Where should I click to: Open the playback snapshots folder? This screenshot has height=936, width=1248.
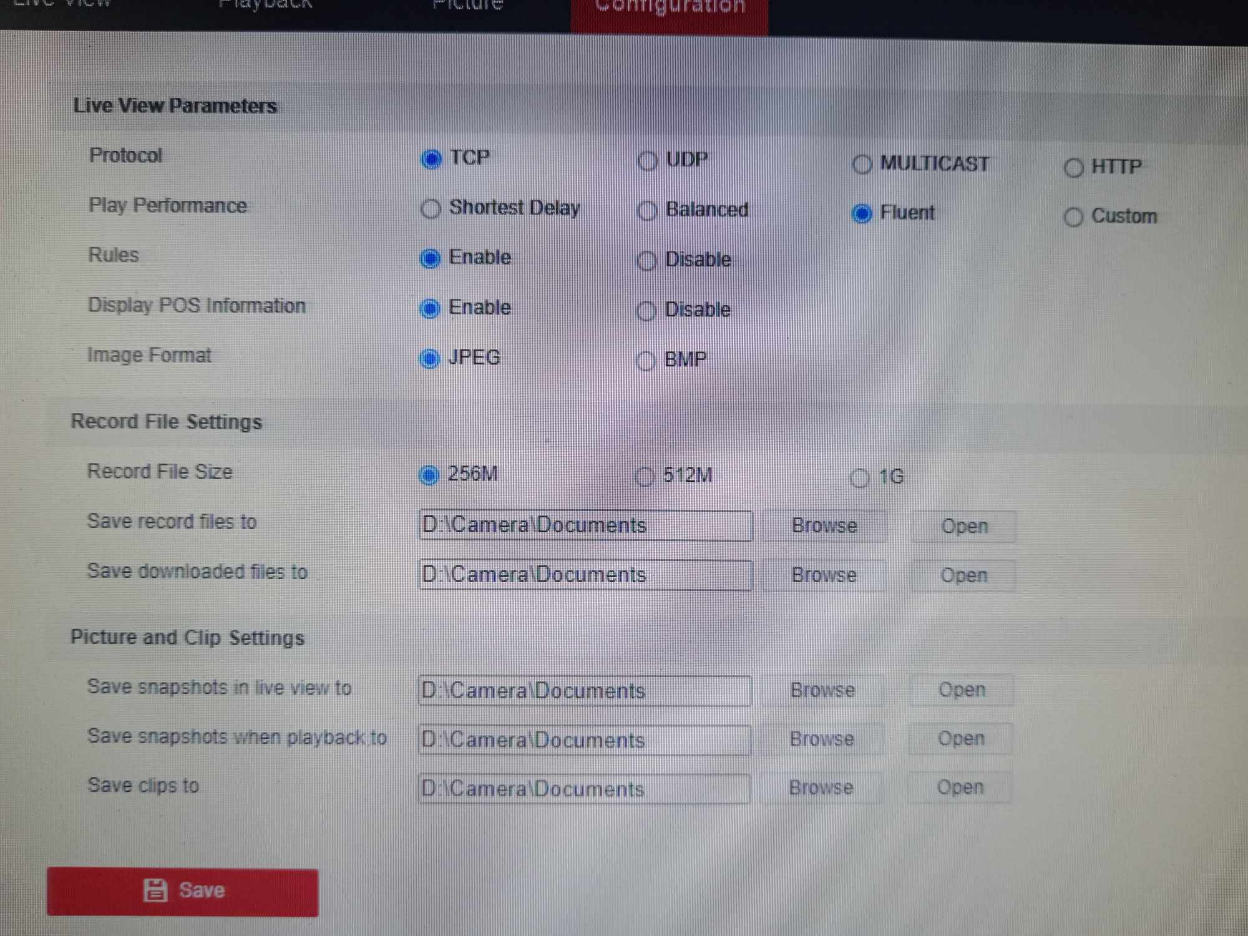(x=961, y=739)
